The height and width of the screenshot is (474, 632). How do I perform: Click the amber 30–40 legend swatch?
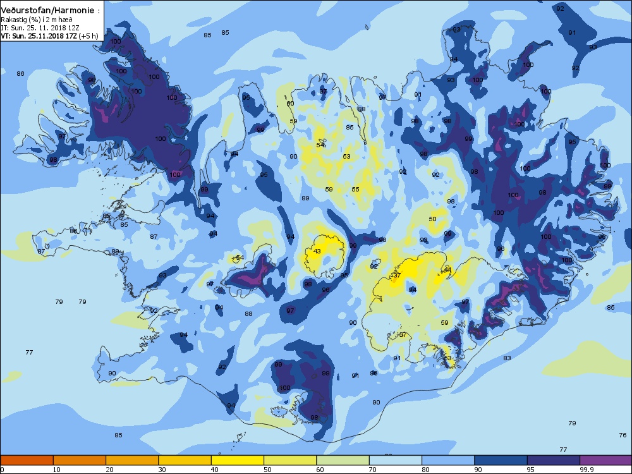(185, 460)
